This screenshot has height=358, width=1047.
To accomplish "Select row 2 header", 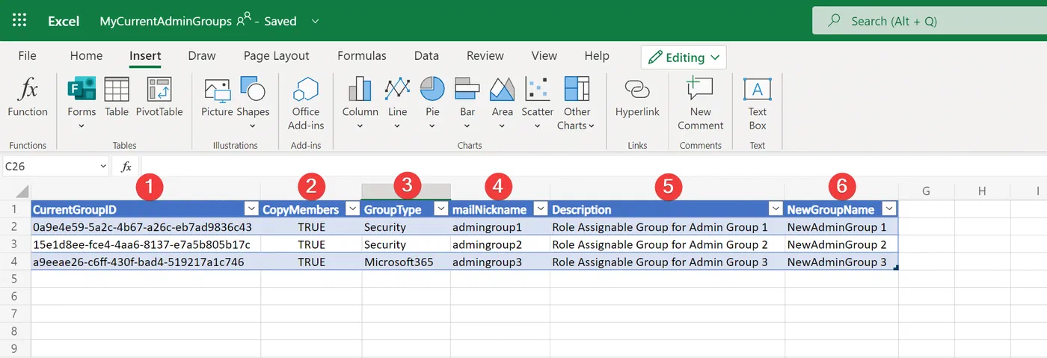I will 15,227.
